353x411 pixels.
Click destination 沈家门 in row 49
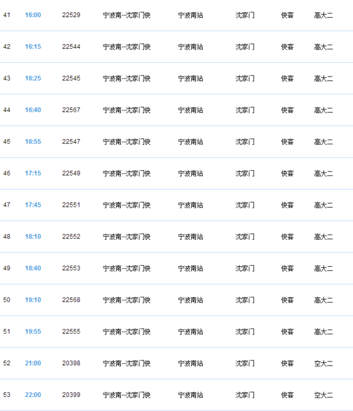[x=245, y=269]
